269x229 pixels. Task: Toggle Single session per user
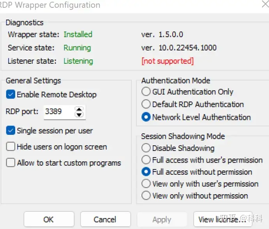(x=11, y=131)
